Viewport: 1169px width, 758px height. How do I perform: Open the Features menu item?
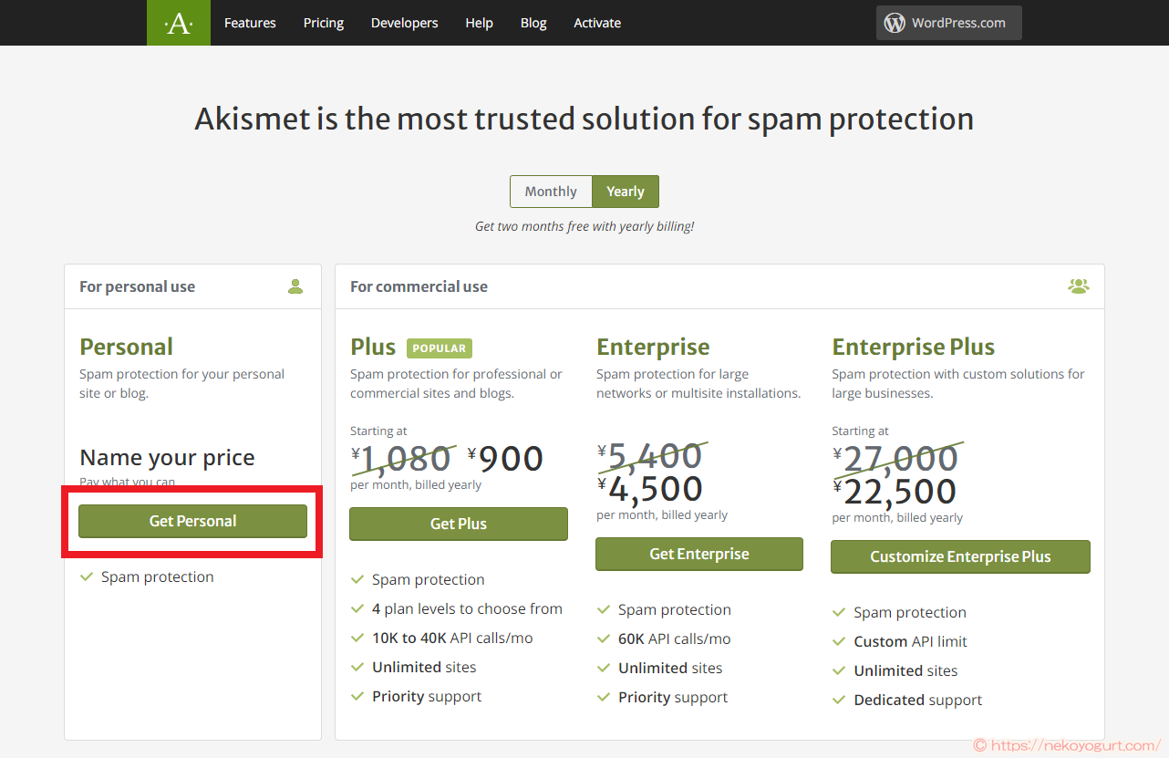(x=250, y=22)
